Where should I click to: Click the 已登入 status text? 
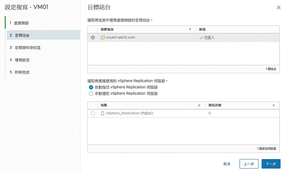pyautogui.click(x=209, y=38)
